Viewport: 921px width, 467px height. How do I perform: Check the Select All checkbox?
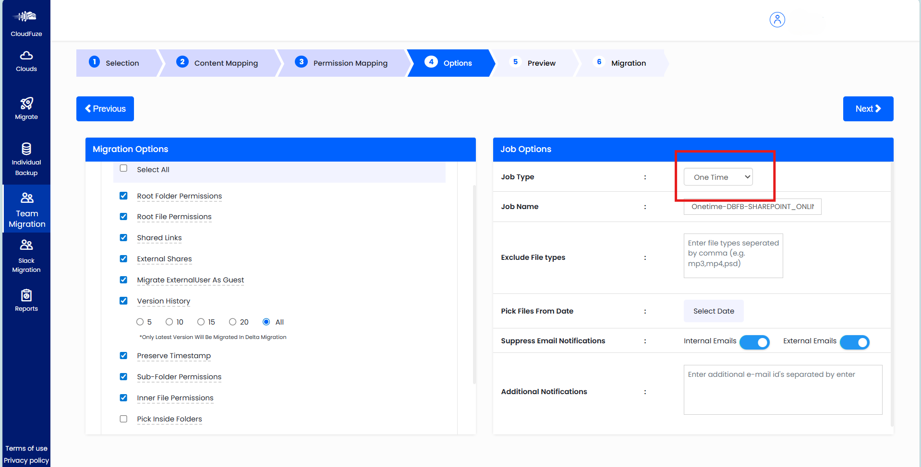click(123, 168)
